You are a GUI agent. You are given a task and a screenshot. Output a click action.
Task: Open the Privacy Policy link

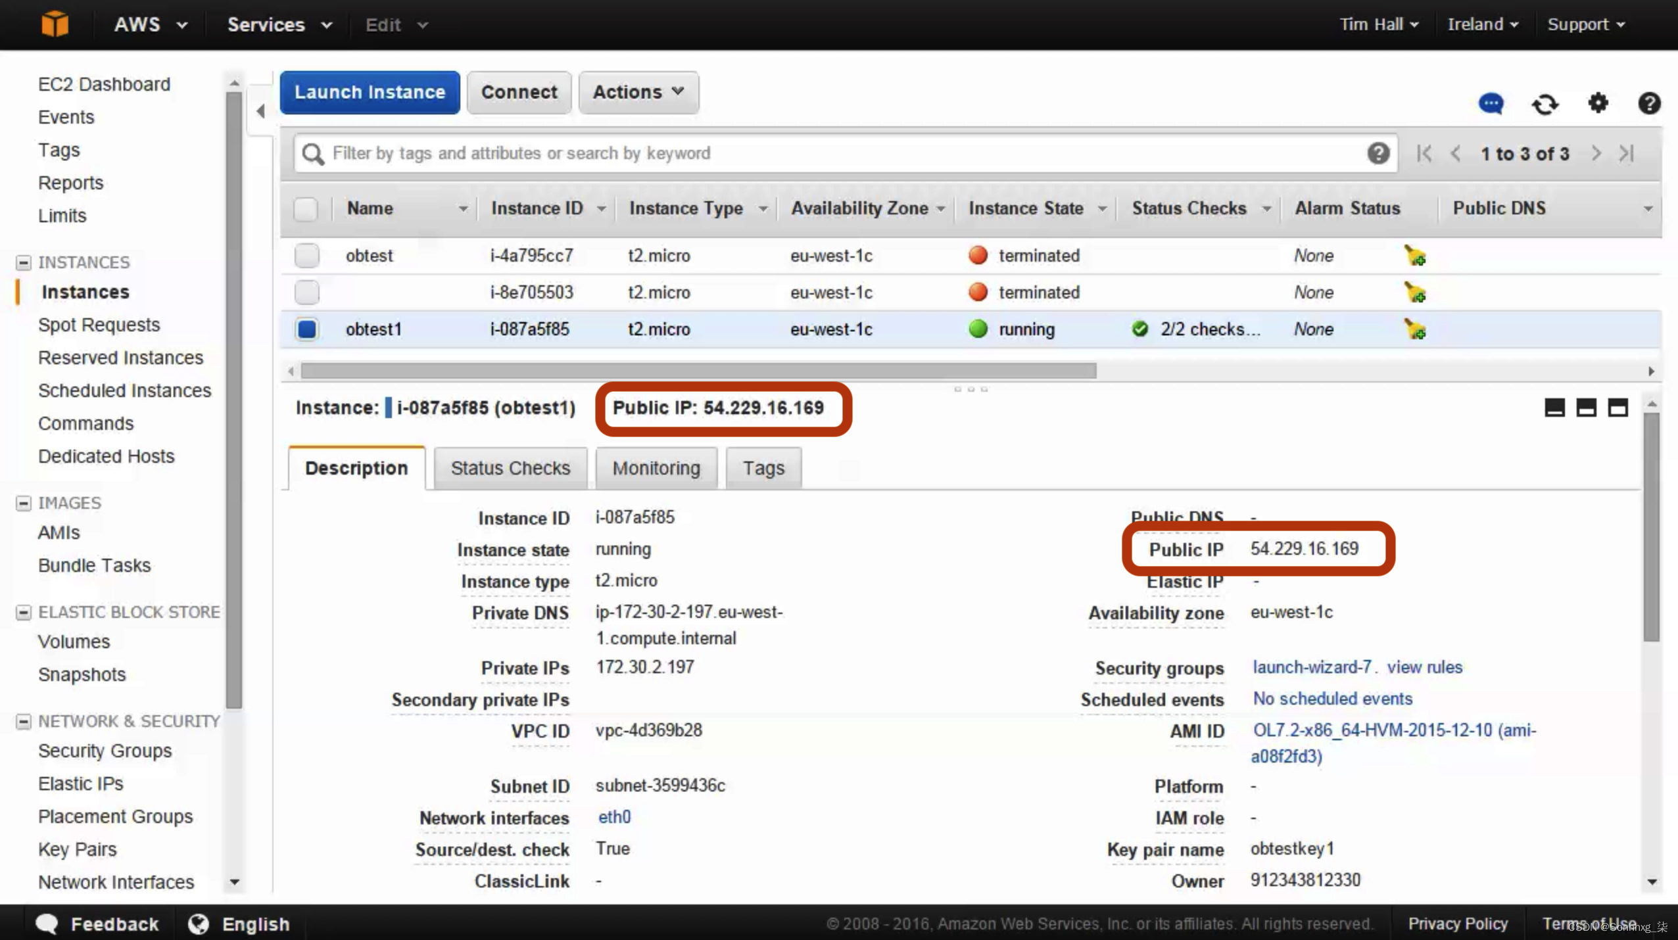(1458, 924)
